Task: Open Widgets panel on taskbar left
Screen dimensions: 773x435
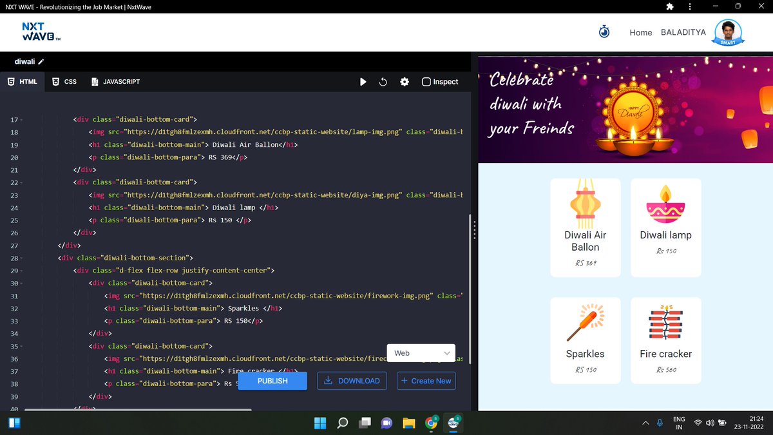Action: click(14, 423)
